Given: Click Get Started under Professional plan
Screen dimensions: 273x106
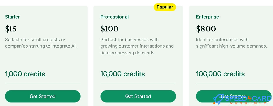Looking at the screenshot, I should pyautogui.click(x=138, y=96).
